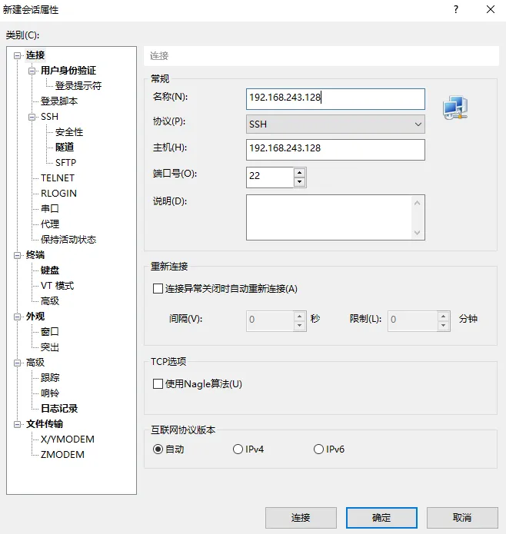Click the 连接 button
The width and height of the screenshot is (506, 534).
coord(301,518)
